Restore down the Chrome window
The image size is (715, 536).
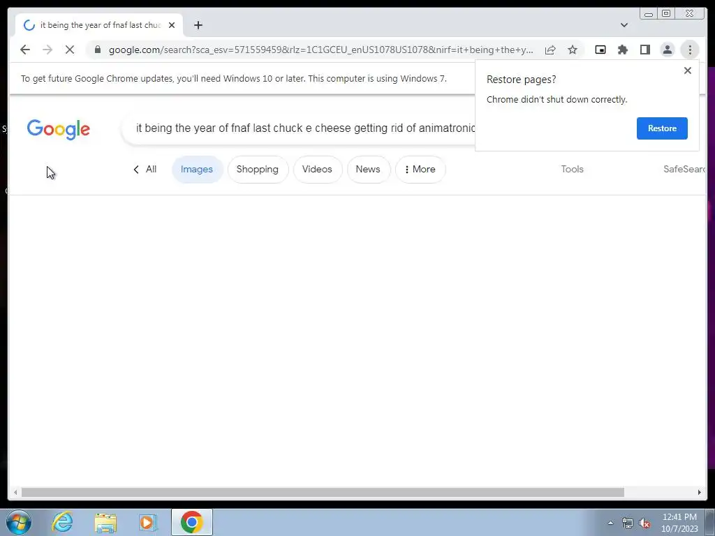(x=666, y=14)
